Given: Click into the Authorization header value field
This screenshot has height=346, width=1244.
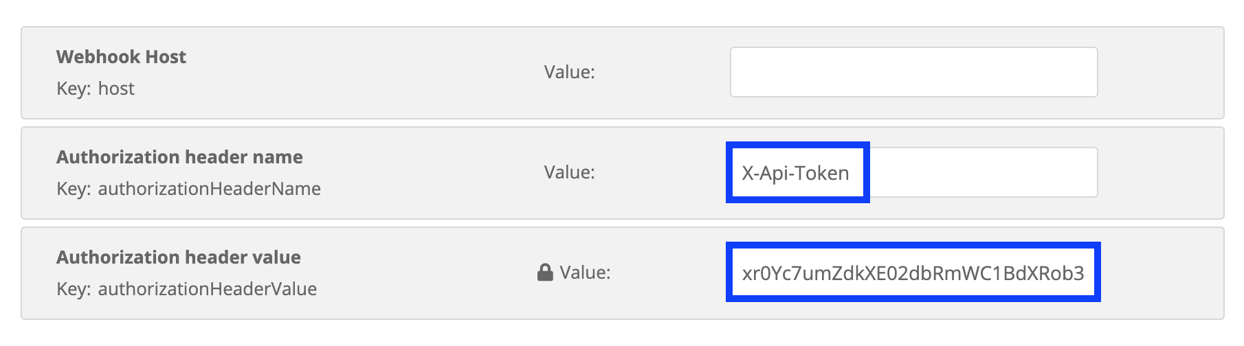Looking at the screenshot, I should pos(913,273).
